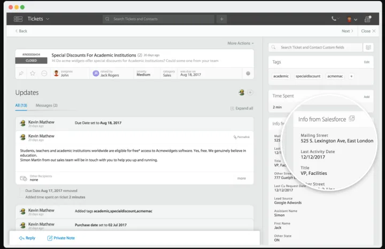Open the module list icon beside Tickets
This screenshot has height=249, width=385.
point(18,19)
